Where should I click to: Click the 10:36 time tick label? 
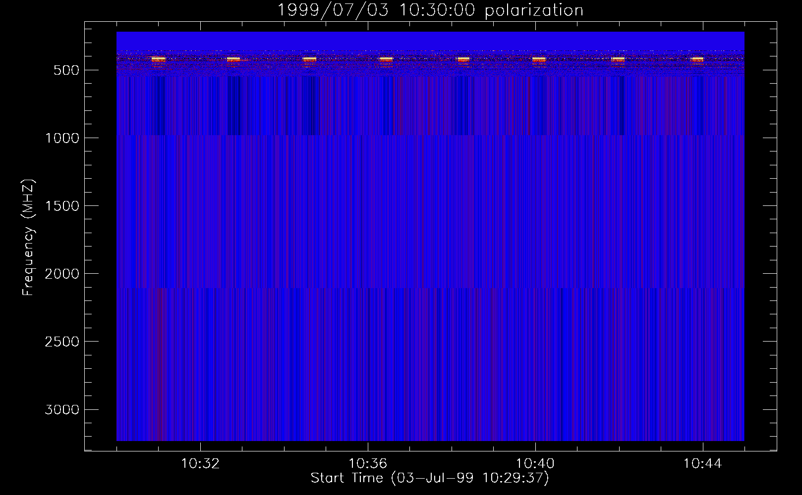click(x=368, y=464)
